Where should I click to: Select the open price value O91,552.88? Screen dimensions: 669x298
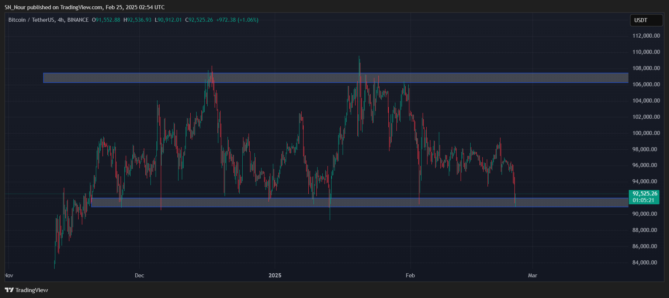pos(106,20)
